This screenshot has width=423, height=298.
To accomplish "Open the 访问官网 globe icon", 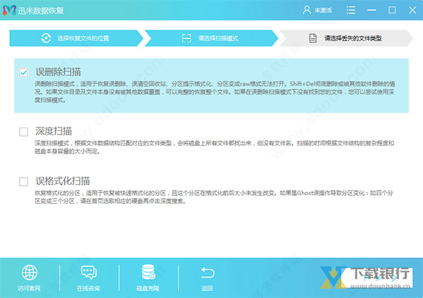I will click(x=30, y=273).
